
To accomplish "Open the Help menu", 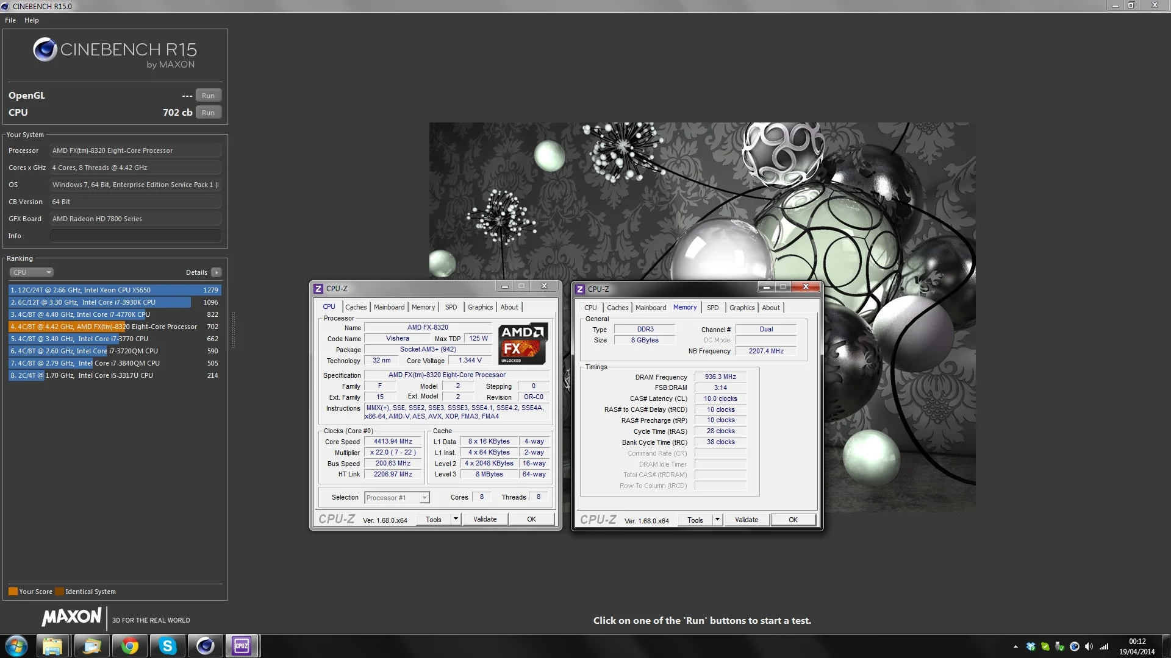I will [x=32, y=20].
